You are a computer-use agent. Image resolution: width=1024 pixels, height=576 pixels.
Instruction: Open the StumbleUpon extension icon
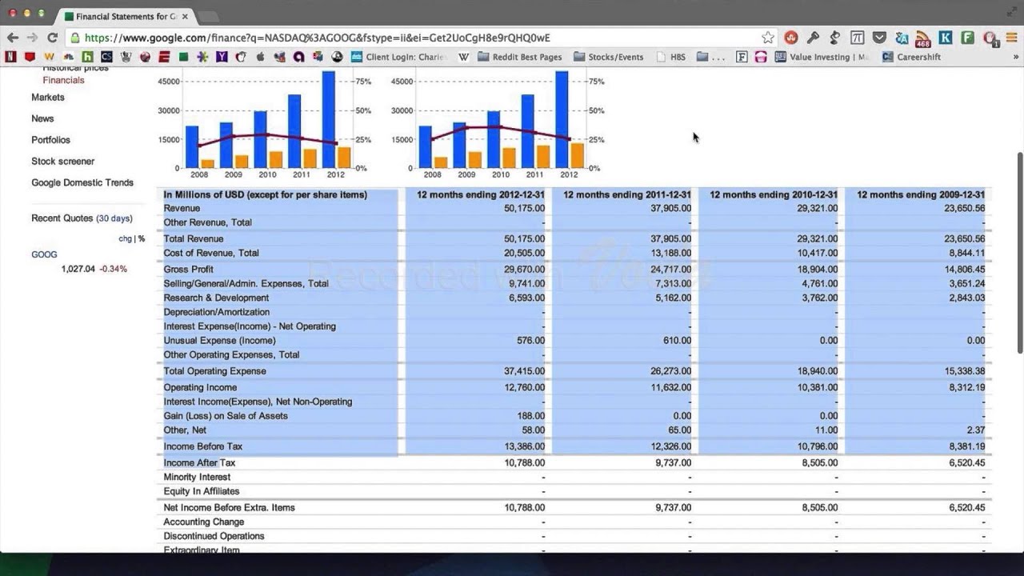point(791,38)
